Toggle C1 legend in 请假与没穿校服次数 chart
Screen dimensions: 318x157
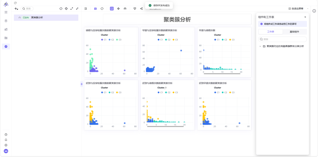(104, 40)
